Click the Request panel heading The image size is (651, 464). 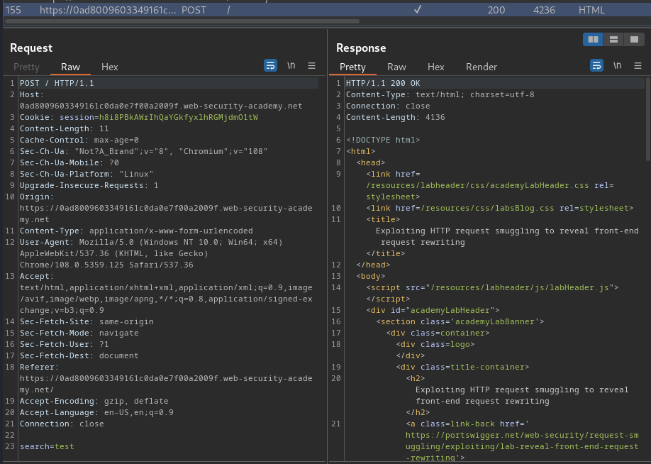(31, 48)
